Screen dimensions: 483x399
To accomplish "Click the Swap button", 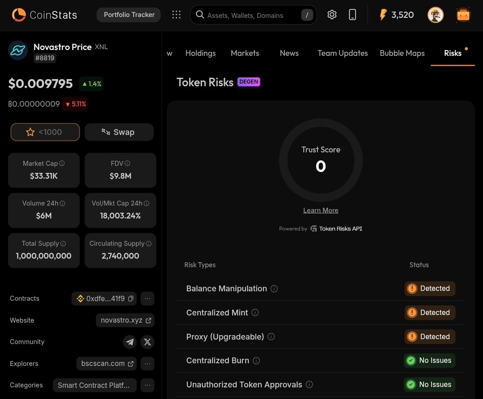I will (119, 132).
